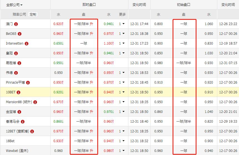Click the red 主 icon beside 皇冠

pos(16,53)
